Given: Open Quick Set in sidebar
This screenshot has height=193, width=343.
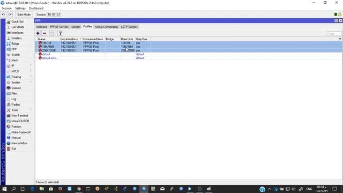Looking at the screenshot, I should point(17,21).
